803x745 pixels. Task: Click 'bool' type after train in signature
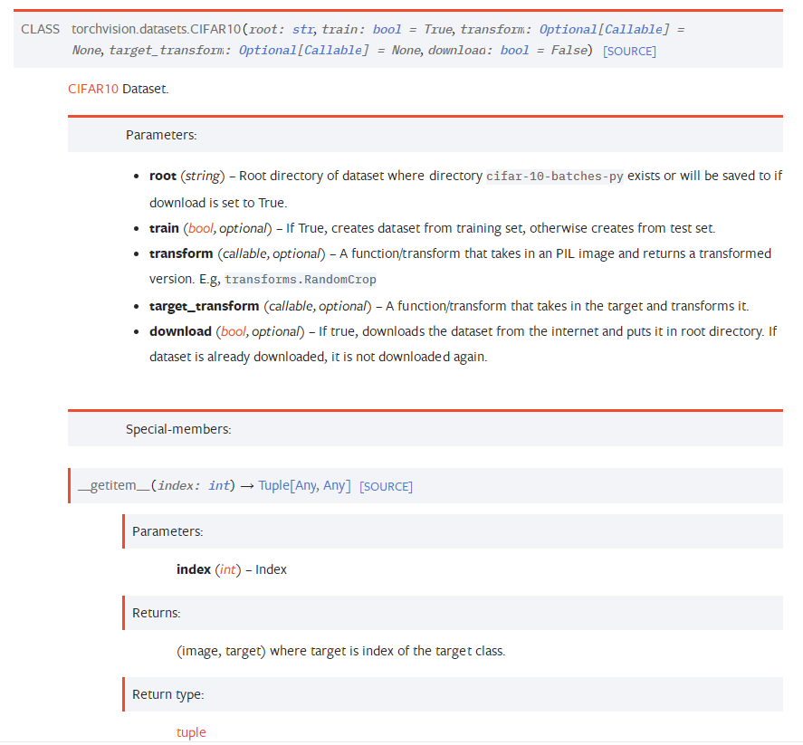click(x=387, y=29)
